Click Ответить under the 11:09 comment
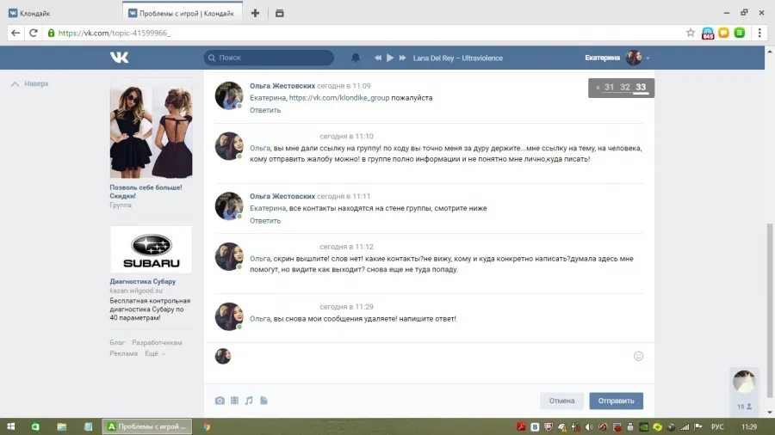This screenshot has height=435, width=775. pyautogui.click(x=265, y=110)
